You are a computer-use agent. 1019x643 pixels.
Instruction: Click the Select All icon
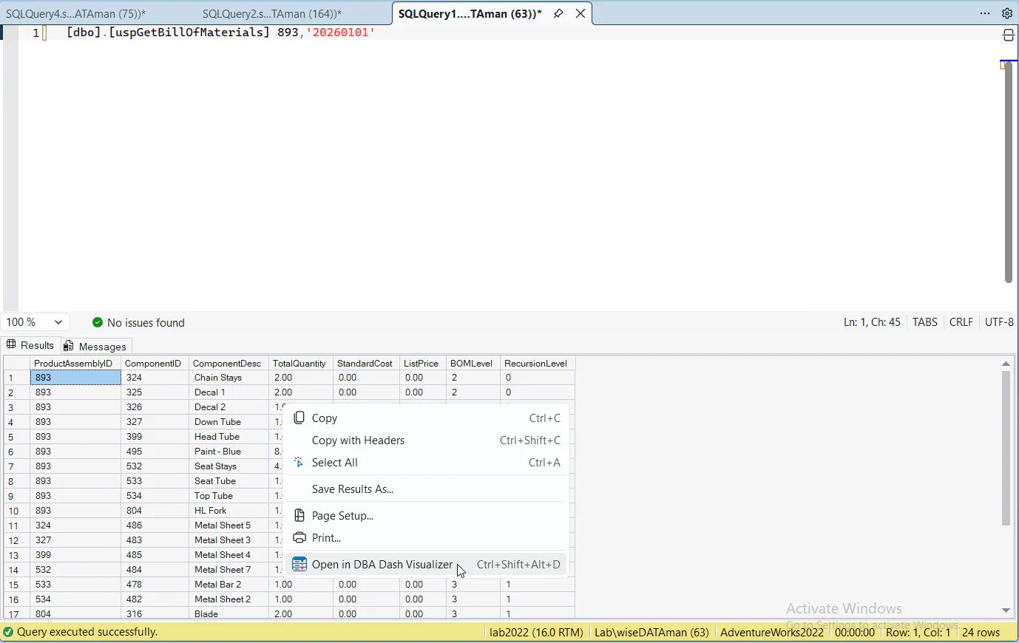(x=299, y=463)
